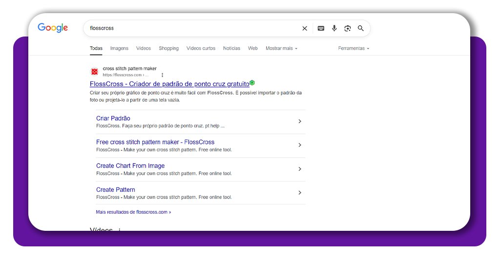Open FlossCross - Criador de padrão result link
500x261 pixels.
pos(169,84)
